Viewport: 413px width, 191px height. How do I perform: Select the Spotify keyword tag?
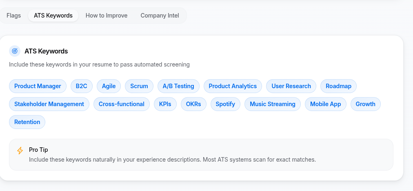225,104
